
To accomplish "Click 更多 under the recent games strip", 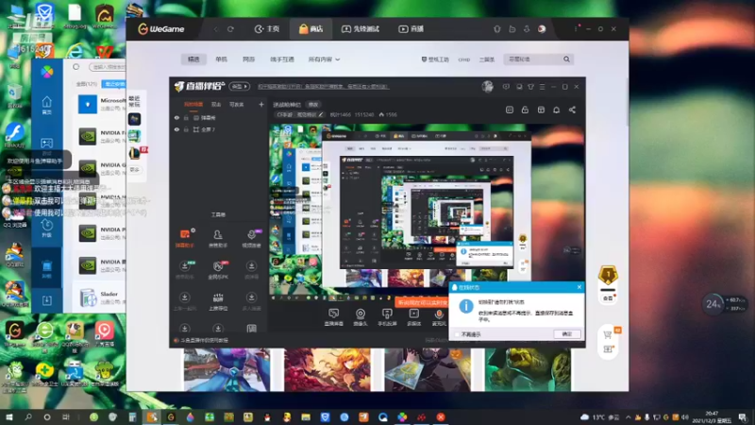I will pos(135,170).
